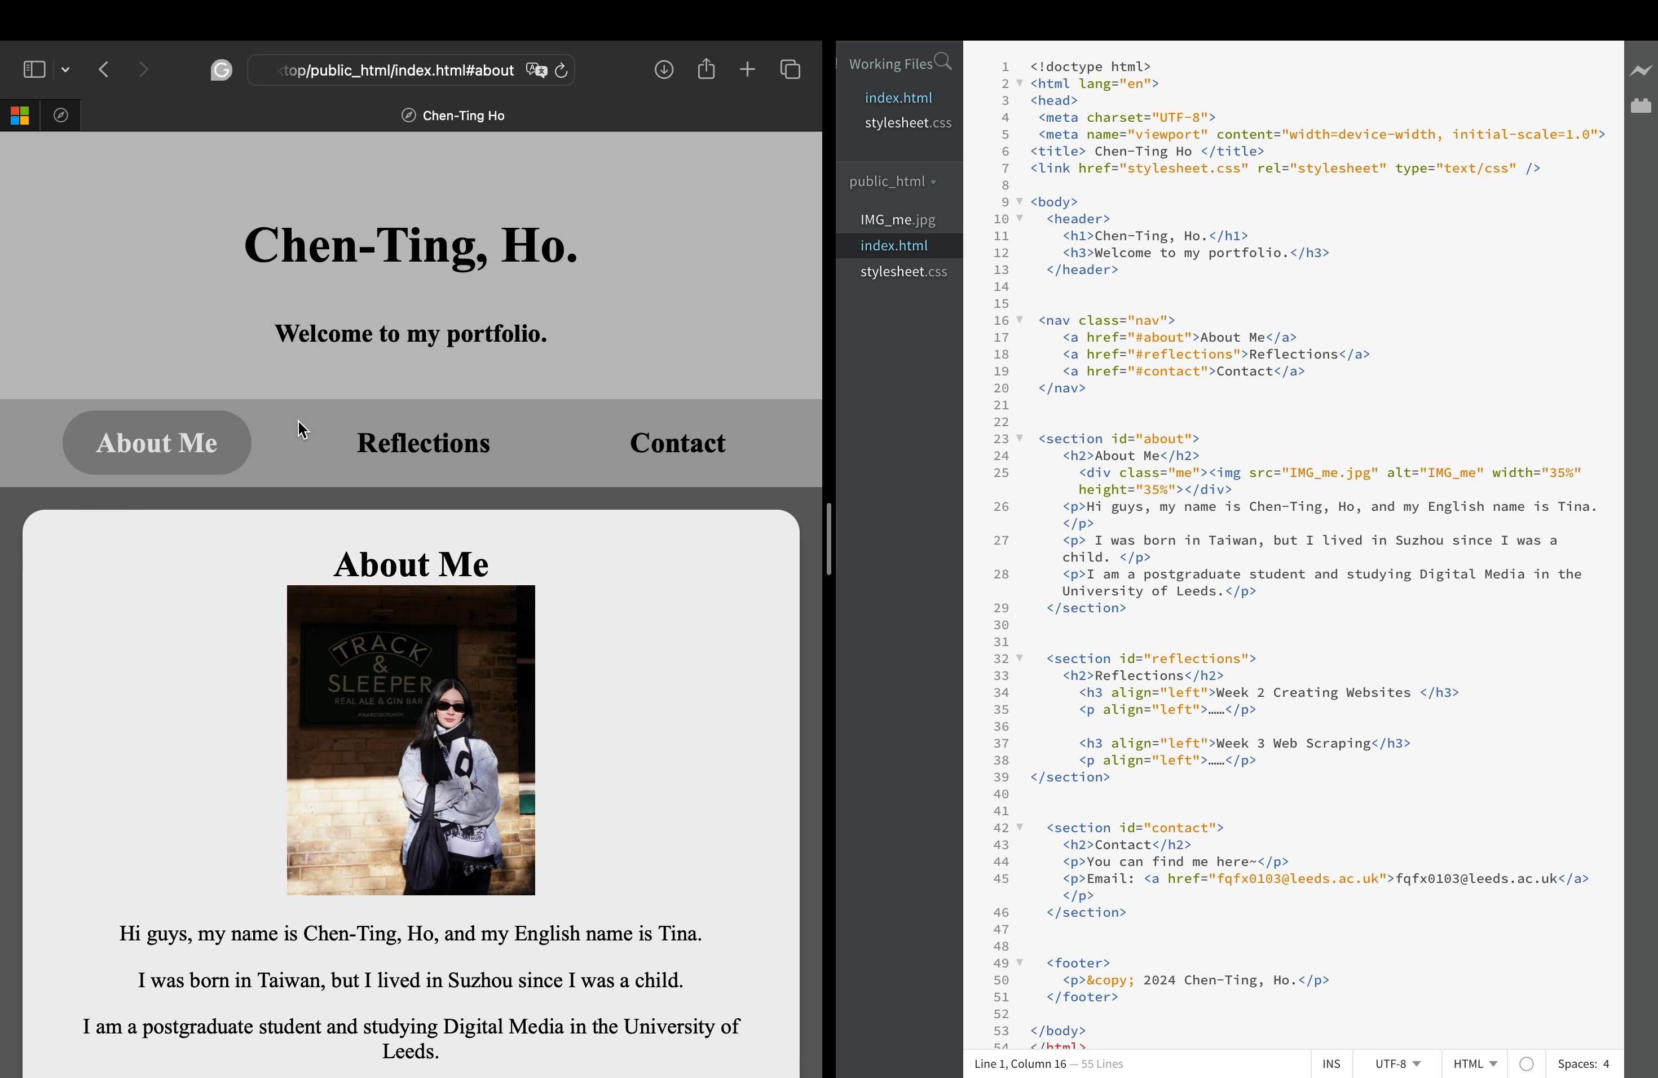Open Brackets Live Preview lightning icon

[1641, 71]
